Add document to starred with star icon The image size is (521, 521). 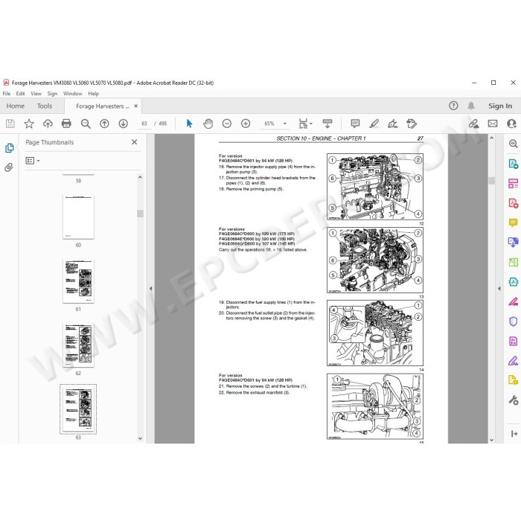coord(29,124)
